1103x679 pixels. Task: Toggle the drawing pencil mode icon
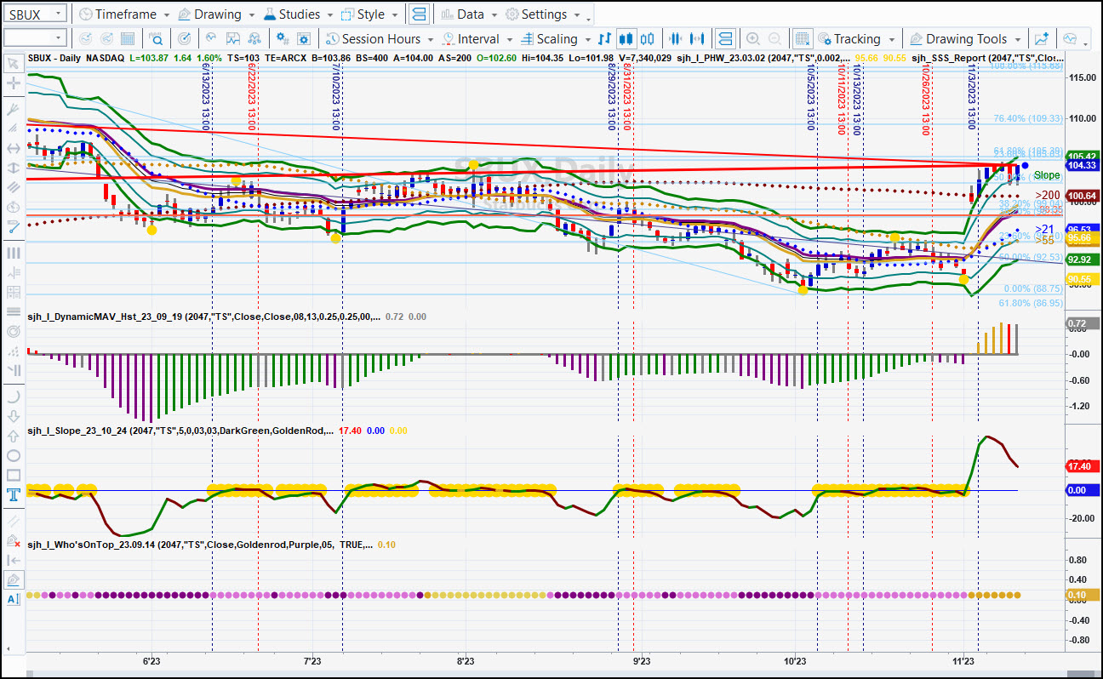pos(13,579)
